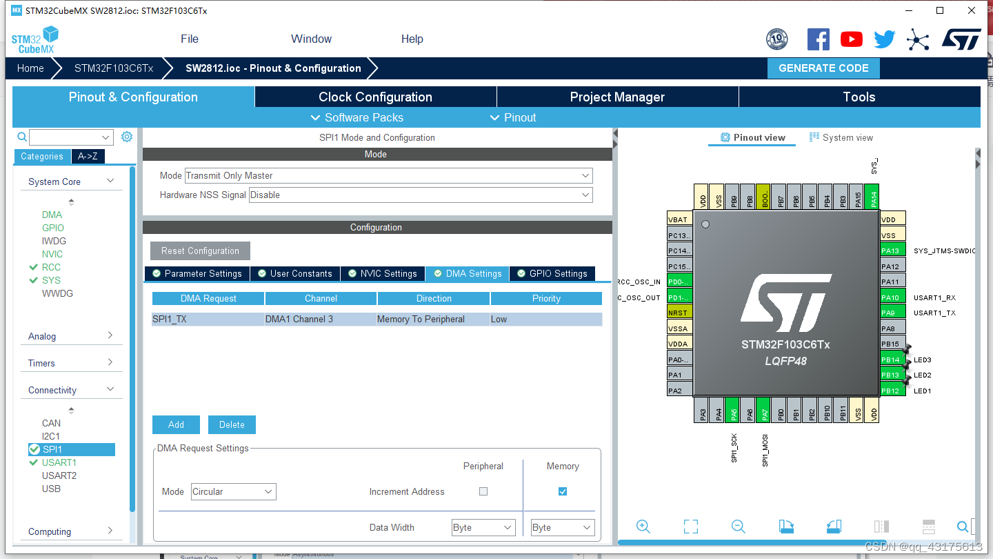Click the PB14 LED3 pin
The height and width of the screenshot is (559, 993).
point(892,360)
